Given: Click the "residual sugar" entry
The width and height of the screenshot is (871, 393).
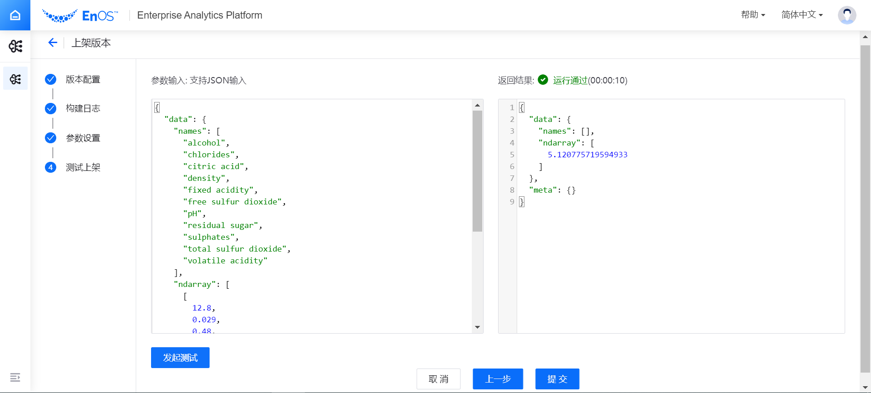Looking at the screenshot, I should (x=220, y=225).
